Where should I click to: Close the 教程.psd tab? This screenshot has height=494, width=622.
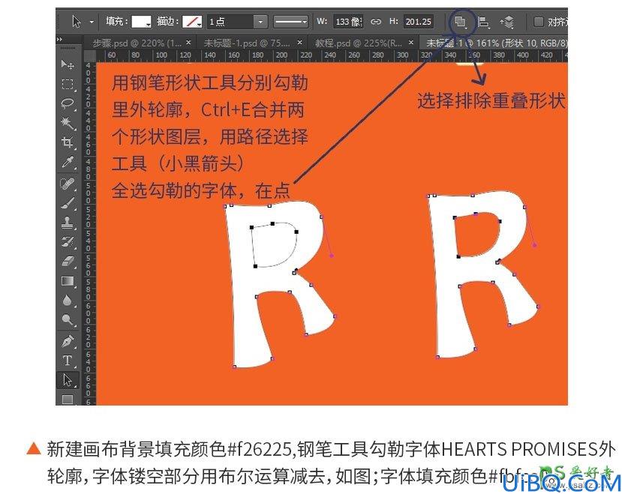(x=411, y=42)
